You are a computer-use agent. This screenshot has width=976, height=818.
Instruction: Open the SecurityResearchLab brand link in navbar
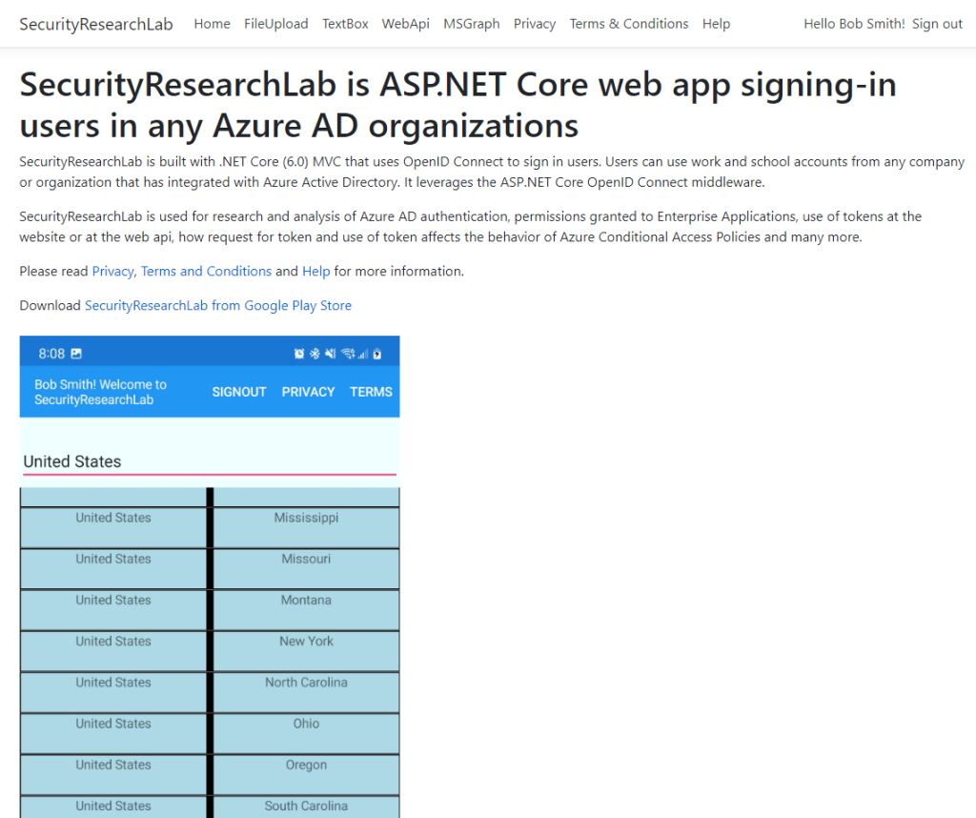click(x=96, y=24)
